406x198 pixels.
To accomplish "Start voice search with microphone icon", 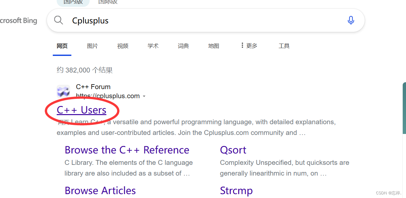I will point(351,20).
